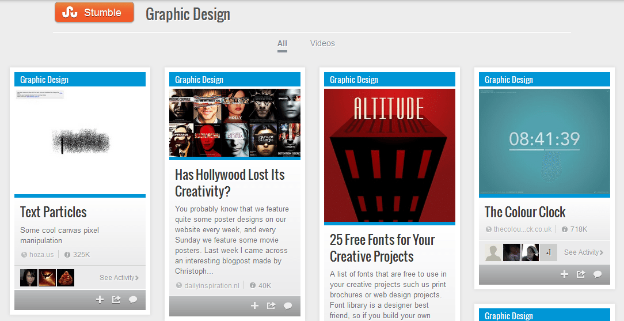Open 25 Free Fonts for Your Creative Projects

pos(382,248)
